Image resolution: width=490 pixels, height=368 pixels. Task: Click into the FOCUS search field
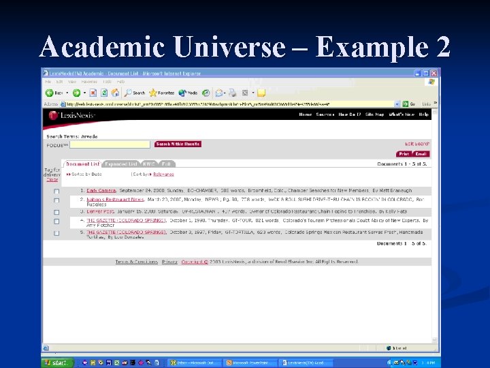[110, 144]
